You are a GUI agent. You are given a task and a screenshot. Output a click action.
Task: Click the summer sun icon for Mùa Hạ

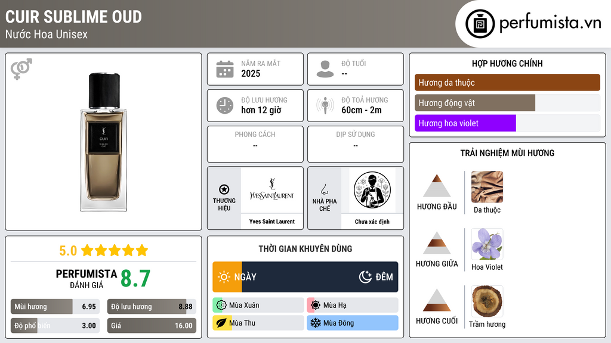coord(316,305)
